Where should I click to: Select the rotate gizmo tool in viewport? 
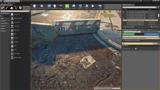[91, 12]
